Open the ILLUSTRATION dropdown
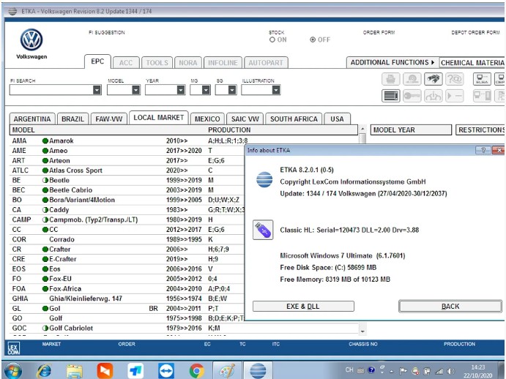Viewport: 506px width, 379px height. click(276, 90)
